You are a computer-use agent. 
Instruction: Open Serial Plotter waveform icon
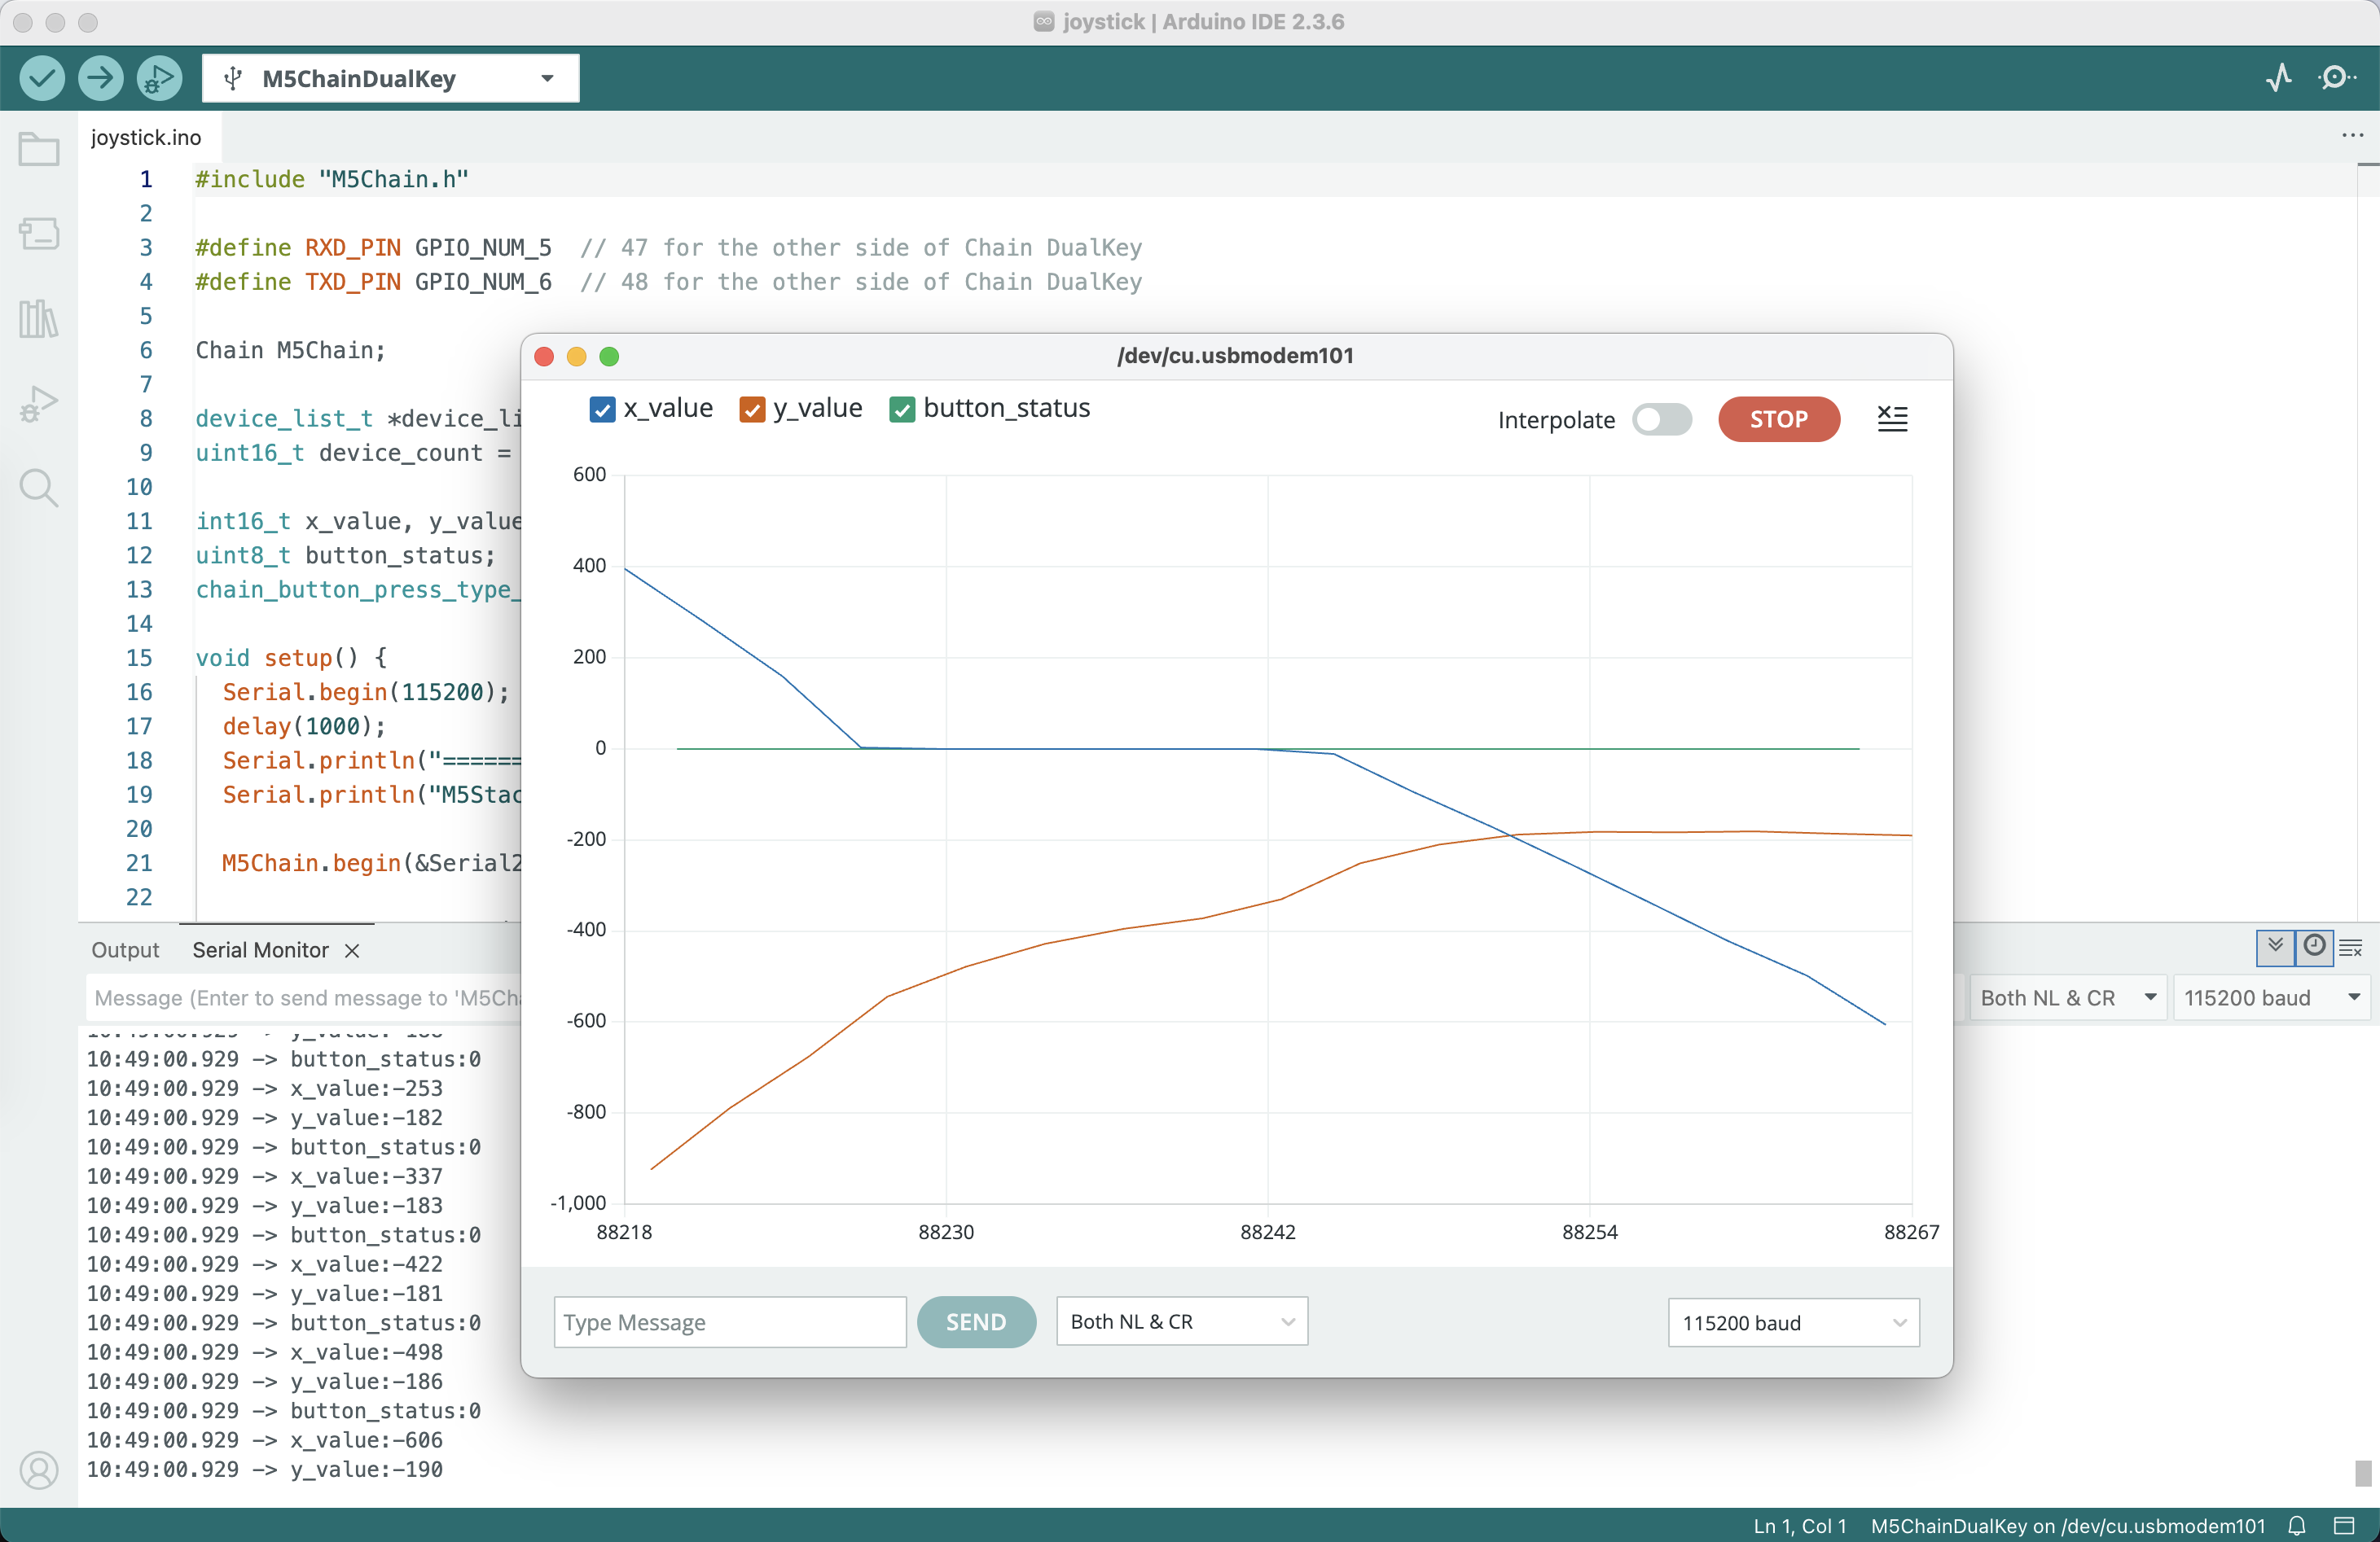pos(2279,78)
